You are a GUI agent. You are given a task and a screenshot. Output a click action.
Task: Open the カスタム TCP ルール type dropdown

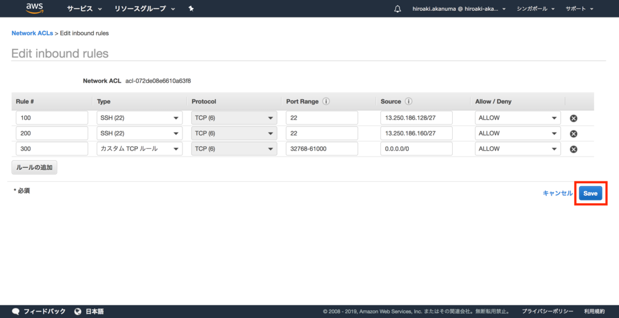click(x=140, y=149)
